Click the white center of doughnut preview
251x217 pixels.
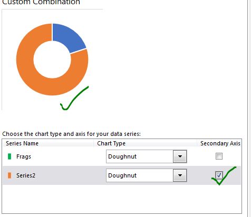pyautogui.click(x=52, y=60)
